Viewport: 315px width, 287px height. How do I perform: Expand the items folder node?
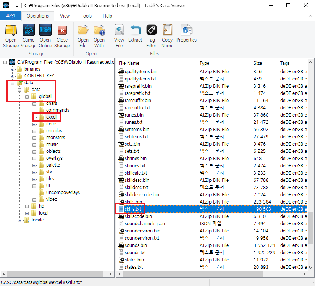coord(34,124)
